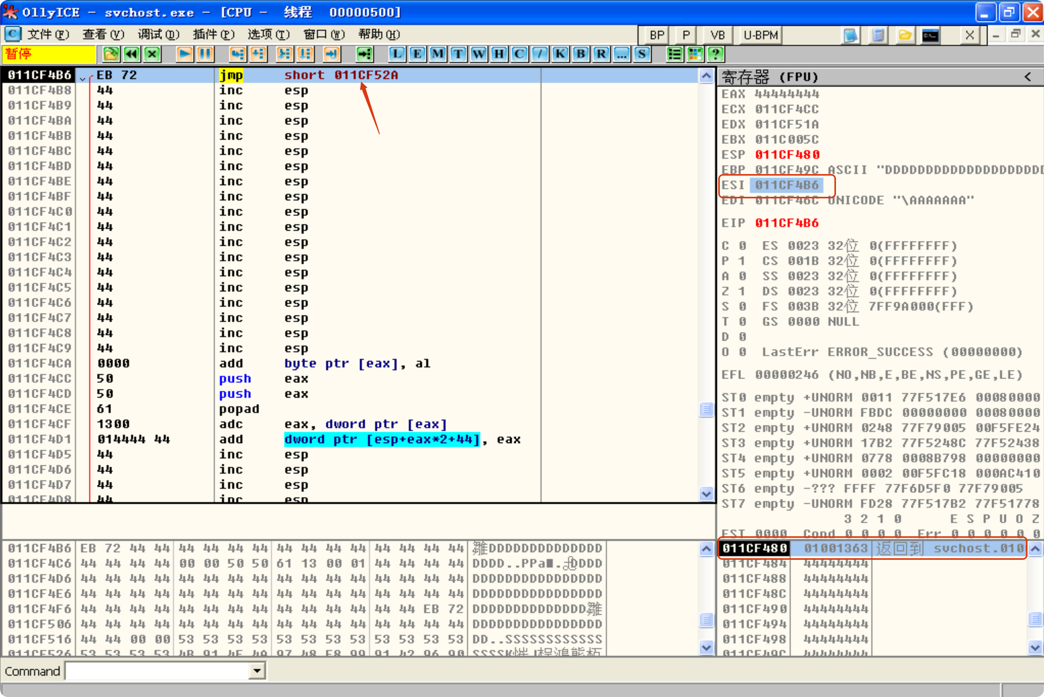This screenshot has height=697, width=1044.
Task: Open the Memory map M window
Action: coord(438,54)
